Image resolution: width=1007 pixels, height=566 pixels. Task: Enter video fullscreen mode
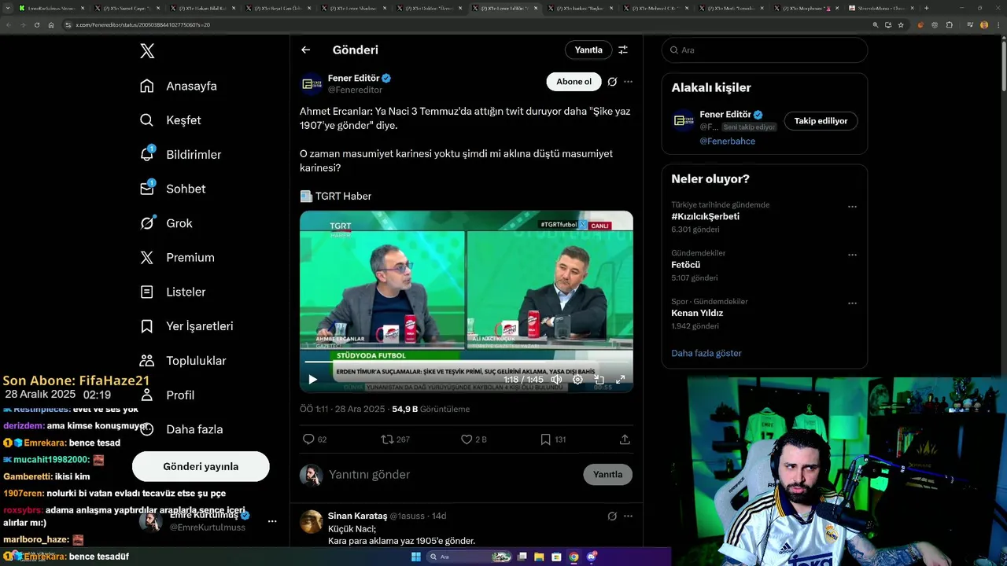(x=620, y=380)
